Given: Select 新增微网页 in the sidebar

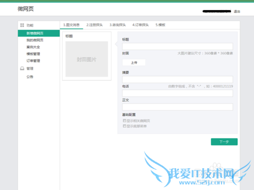Looking at the screenshot, I should pyautogui.click(x=39, y=33).
